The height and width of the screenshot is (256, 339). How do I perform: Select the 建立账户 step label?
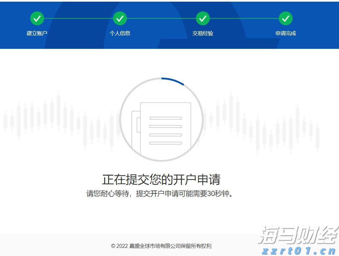37,33
